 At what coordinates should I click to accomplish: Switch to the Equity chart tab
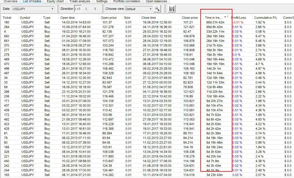click(55, 1)
